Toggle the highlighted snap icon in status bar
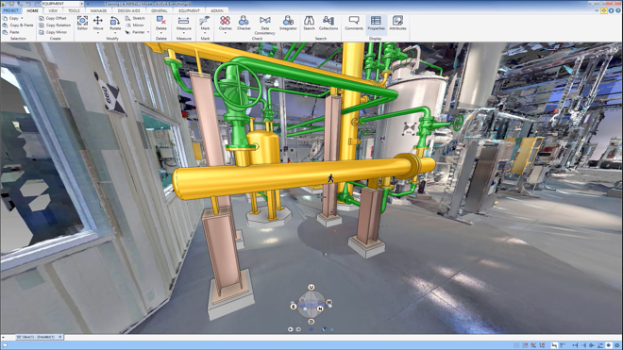The width and height of the screenshot is (623, 350). tap(554, 345)
